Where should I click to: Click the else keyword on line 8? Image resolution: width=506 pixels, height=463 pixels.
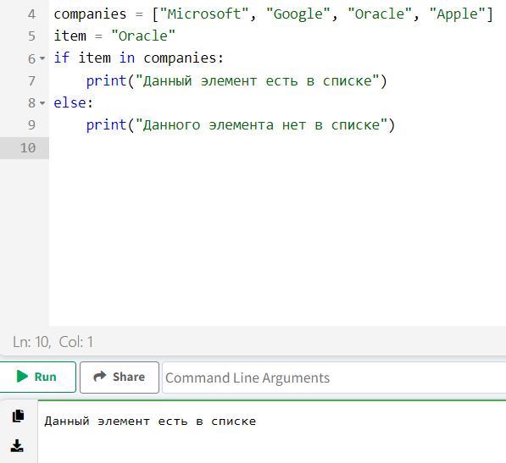[70, 103]
